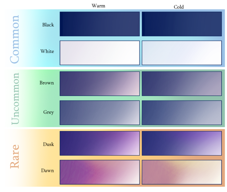Click the right Dusk purple swatch

point(182,143)
